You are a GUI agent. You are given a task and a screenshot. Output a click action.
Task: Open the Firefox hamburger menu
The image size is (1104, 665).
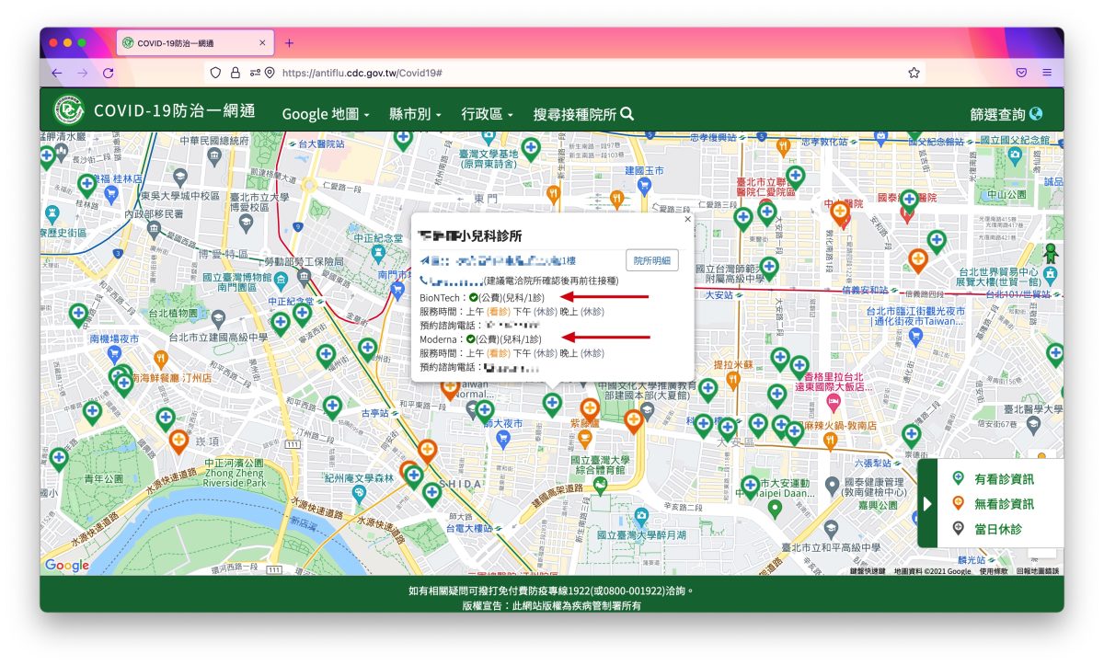[x=1047, y=73]
